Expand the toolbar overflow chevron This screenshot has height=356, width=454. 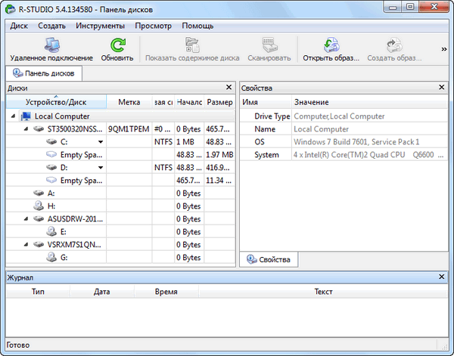point(444,49)
